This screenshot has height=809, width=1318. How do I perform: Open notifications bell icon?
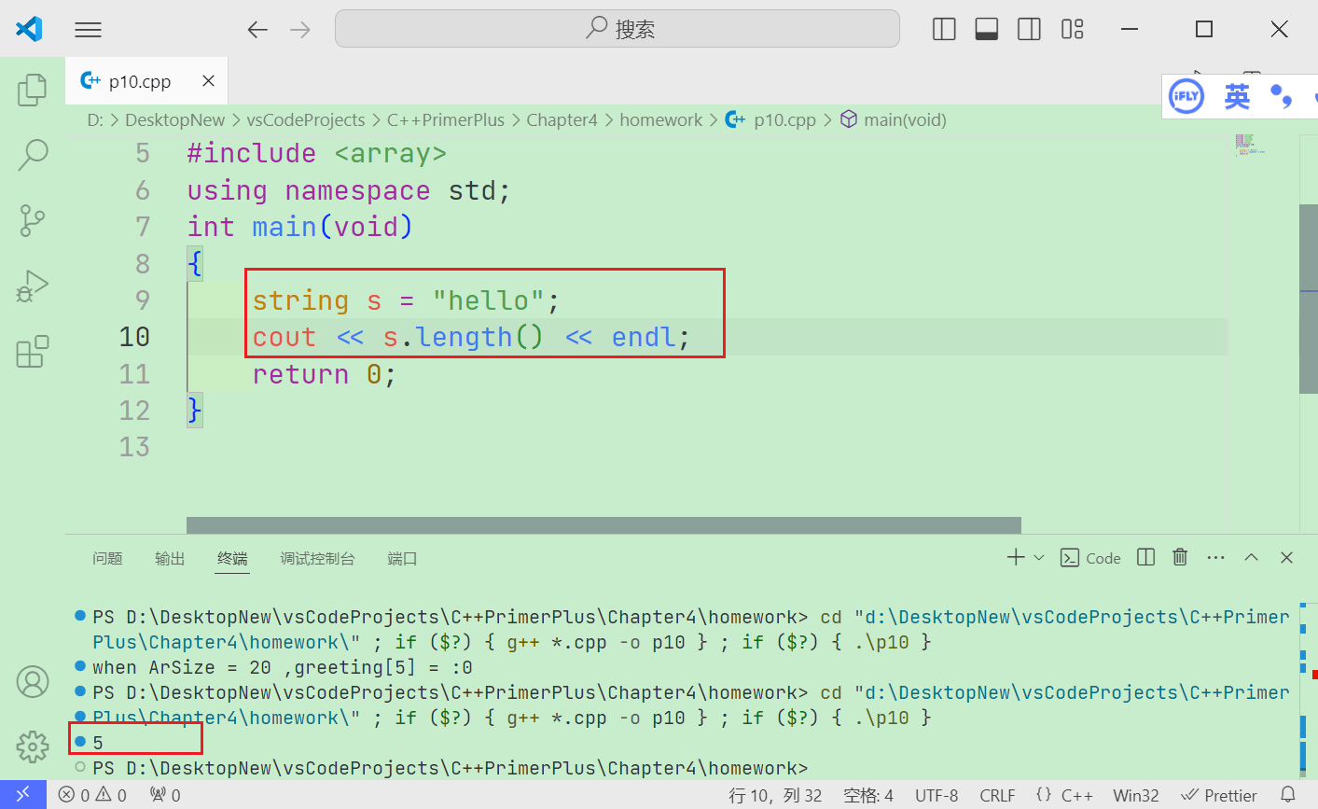pyautogui.click(x=1288, y=795)
